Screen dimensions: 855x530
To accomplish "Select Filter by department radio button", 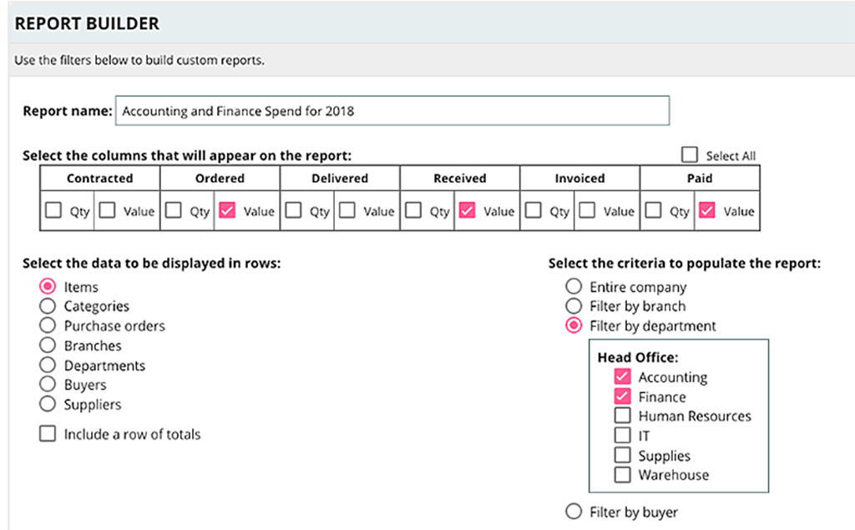I will point(573,326).
